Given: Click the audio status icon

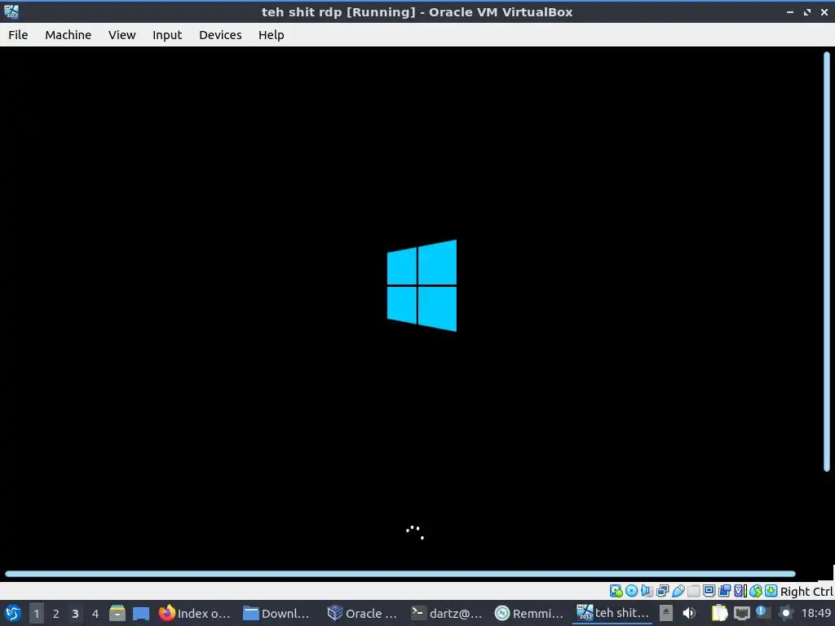Looking at the screenshot, I should point(647,591).
